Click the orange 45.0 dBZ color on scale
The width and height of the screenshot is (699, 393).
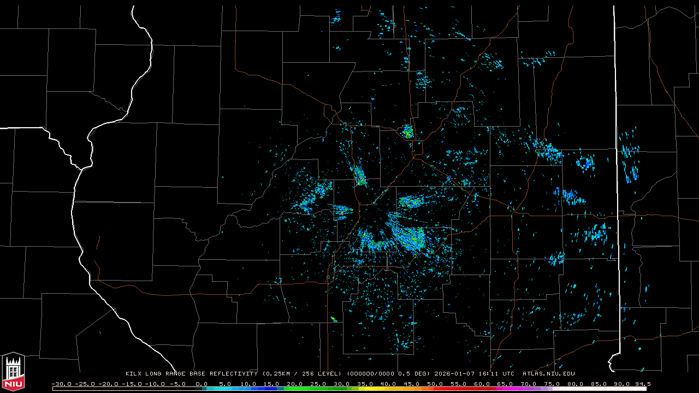[x=412, y=389]
